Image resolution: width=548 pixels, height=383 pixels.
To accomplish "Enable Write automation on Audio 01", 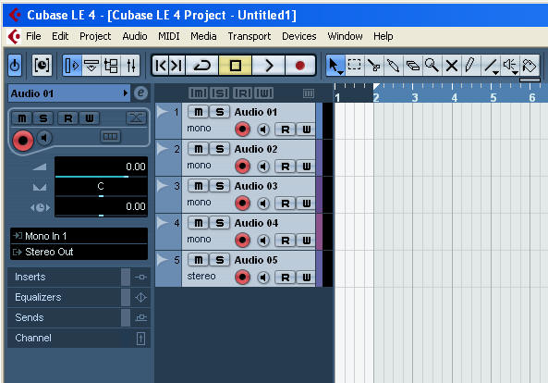I will coord(306,130).
